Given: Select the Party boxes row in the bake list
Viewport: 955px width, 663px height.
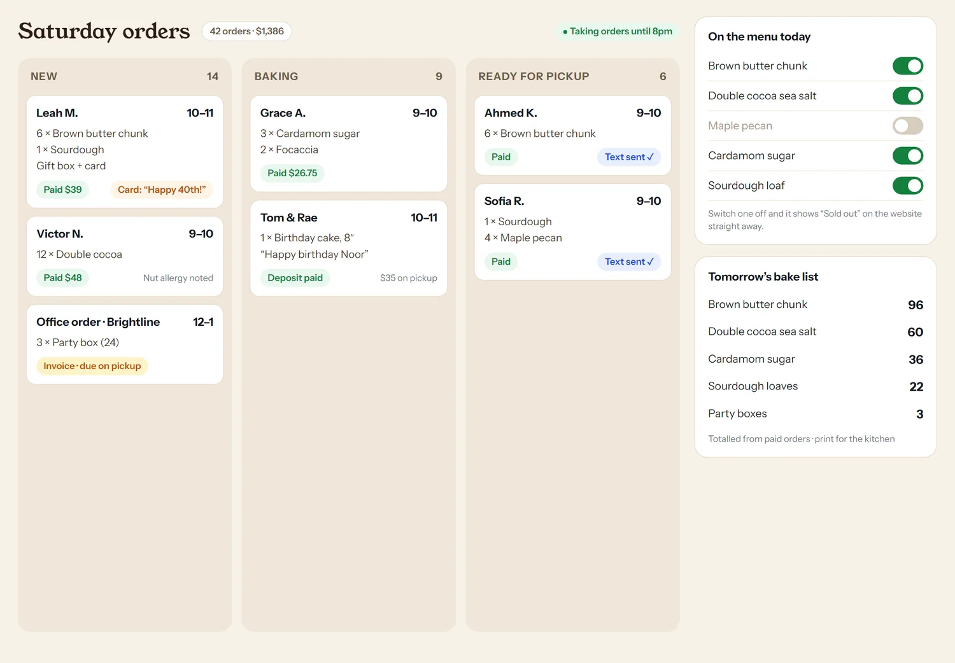Looking at the screenshot, I should [x=816, y=414].
